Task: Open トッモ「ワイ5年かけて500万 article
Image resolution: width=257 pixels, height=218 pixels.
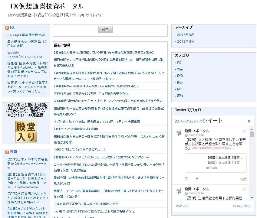Action: click(x=94, y=211)
